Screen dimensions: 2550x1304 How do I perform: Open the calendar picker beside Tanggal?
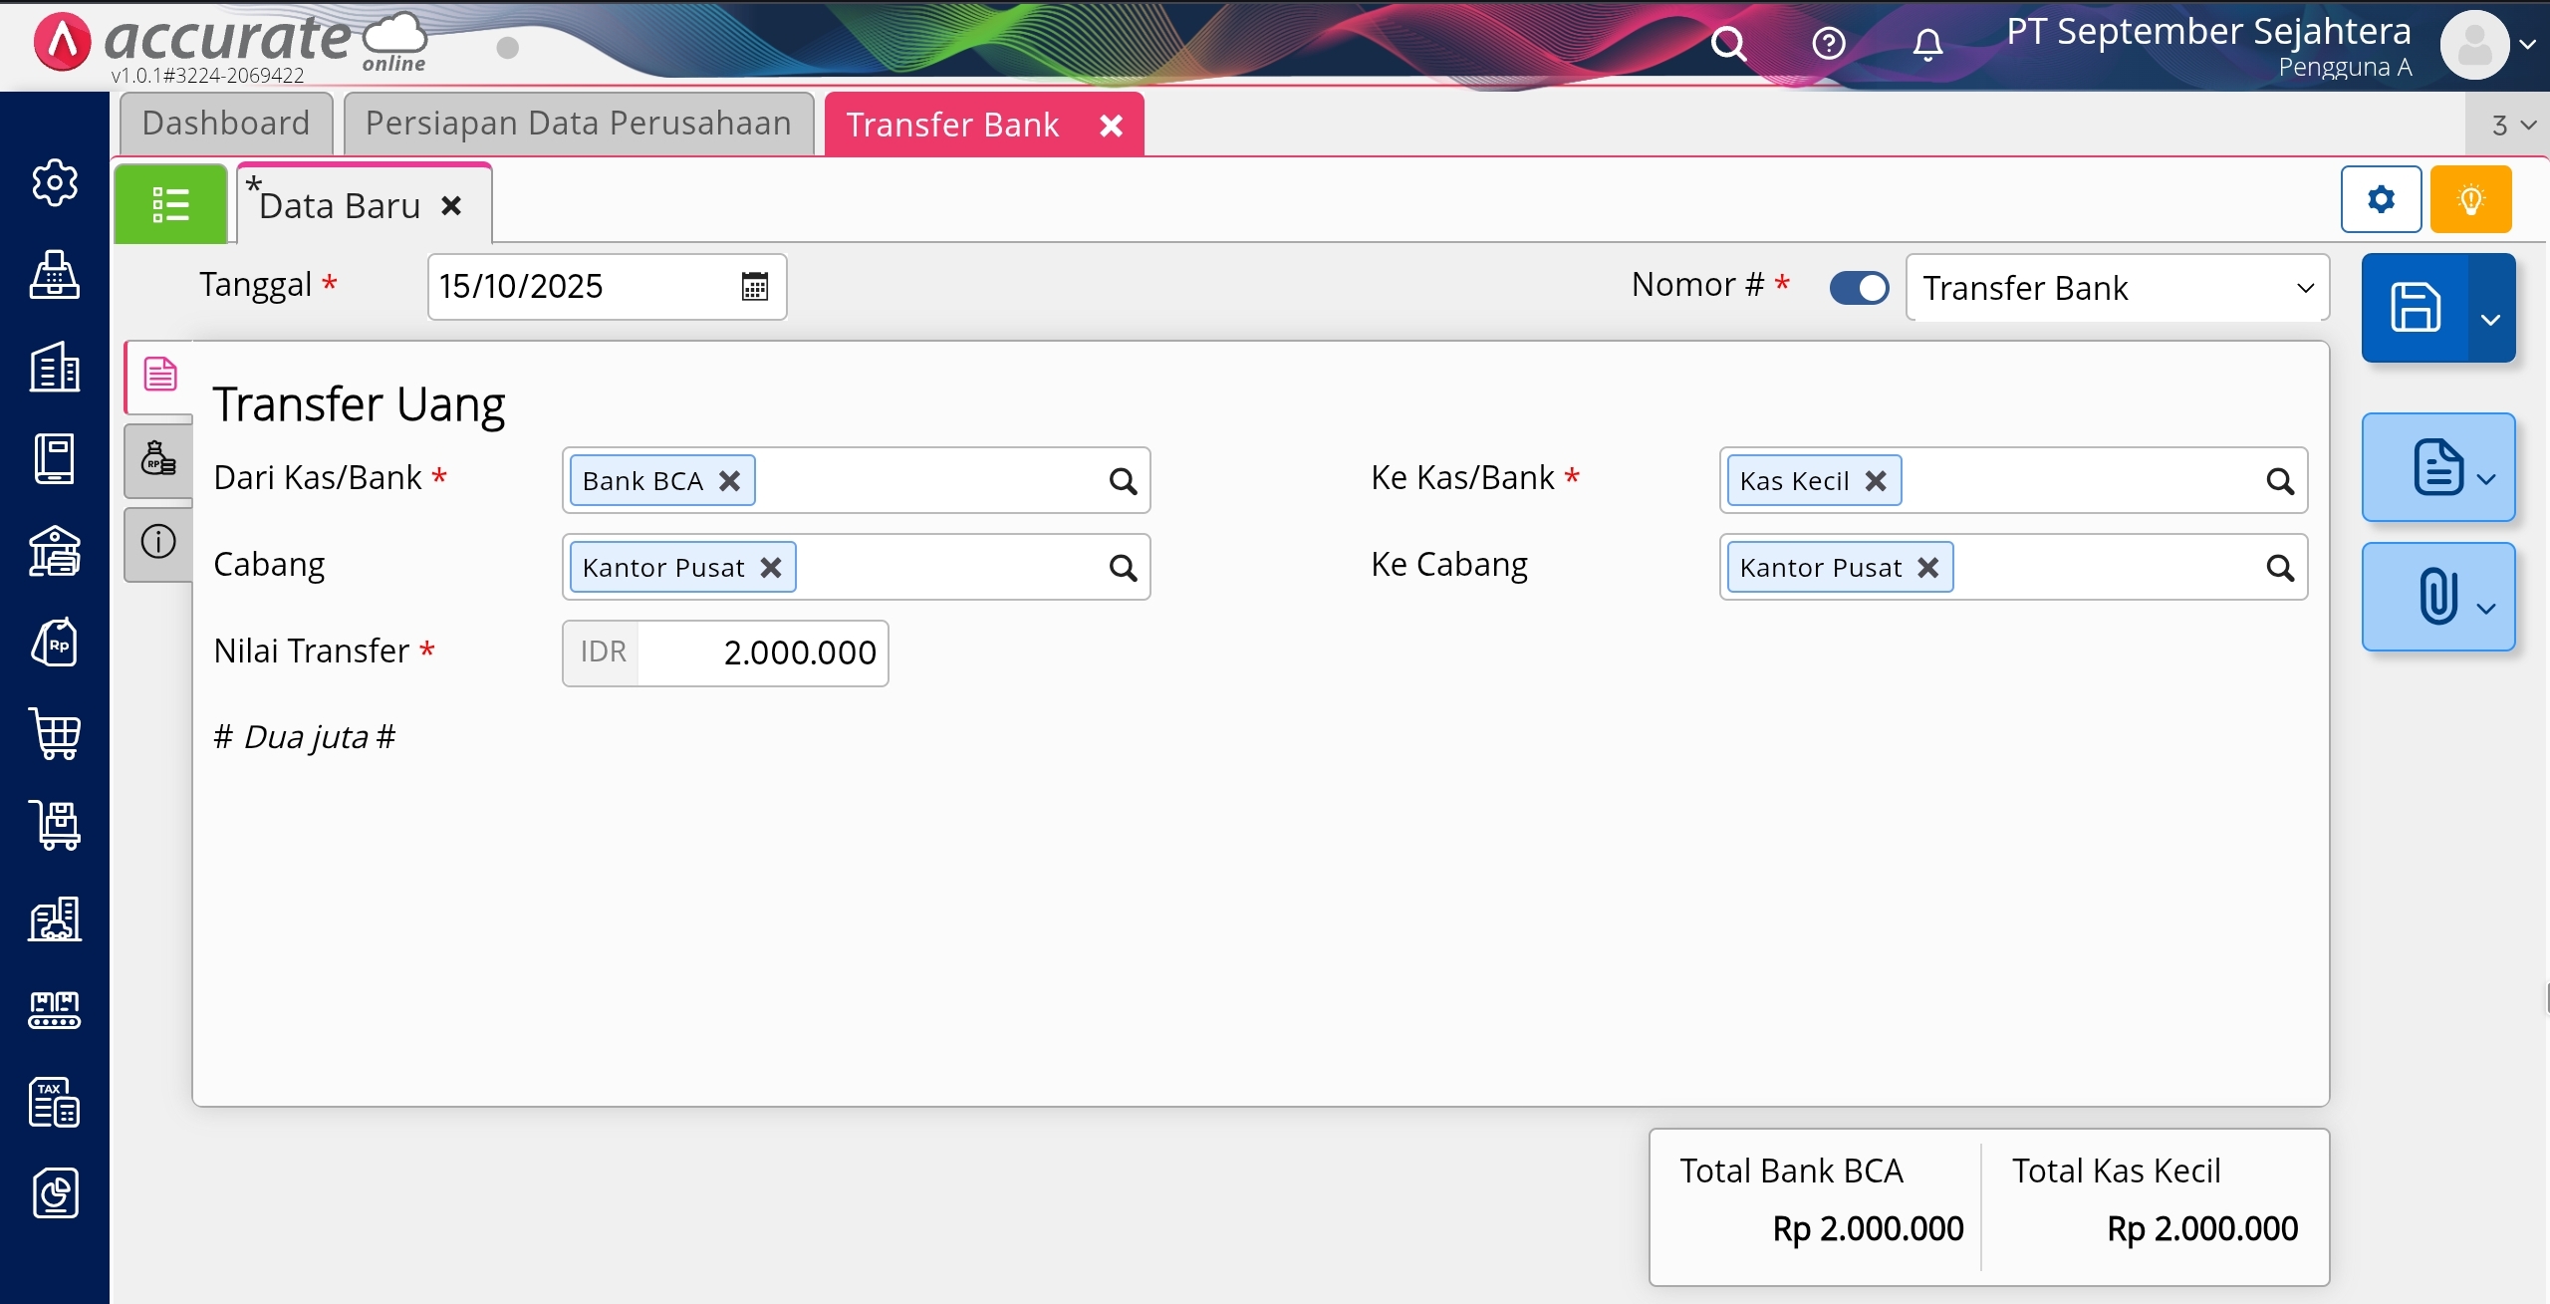coord(754,287)
